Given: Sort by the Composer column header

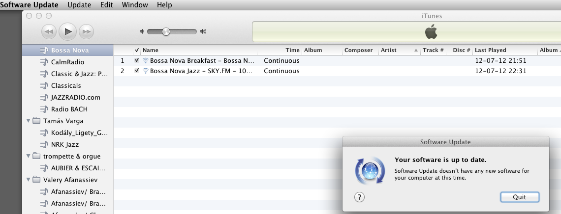Looking at the screenshot, I should (360, 50).
